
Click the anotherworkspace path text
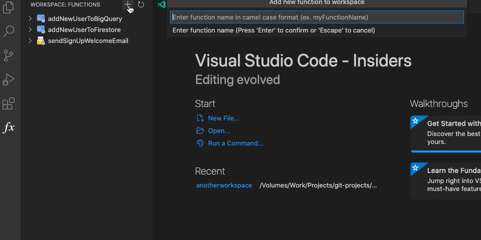318,185
